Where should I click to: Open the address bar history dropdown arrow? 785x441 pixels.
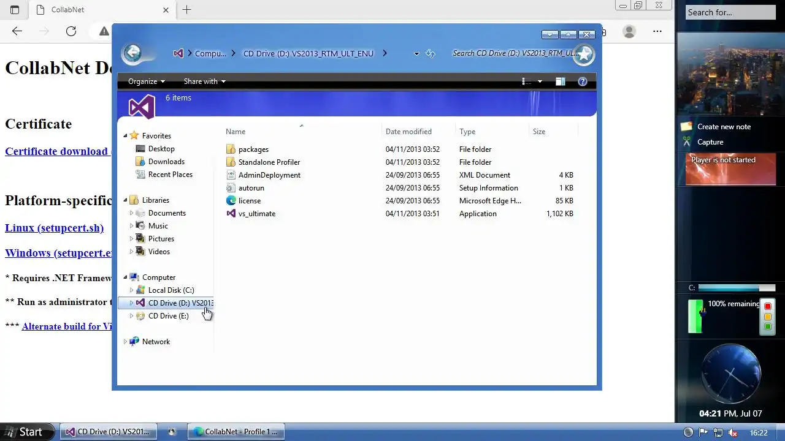(416, 54)
